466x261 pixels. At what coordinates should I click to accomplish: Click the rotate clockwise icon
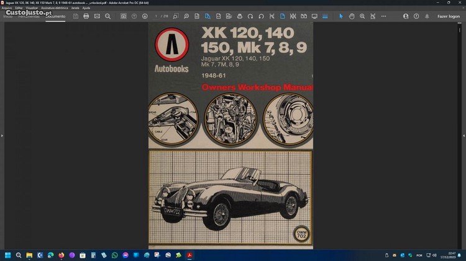(x=250, y=16)
